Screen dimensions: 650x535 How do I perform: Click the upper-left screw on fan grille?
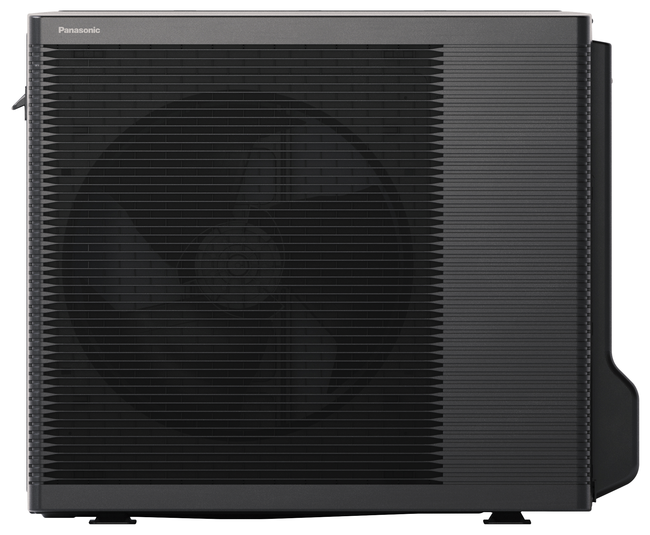70,98
